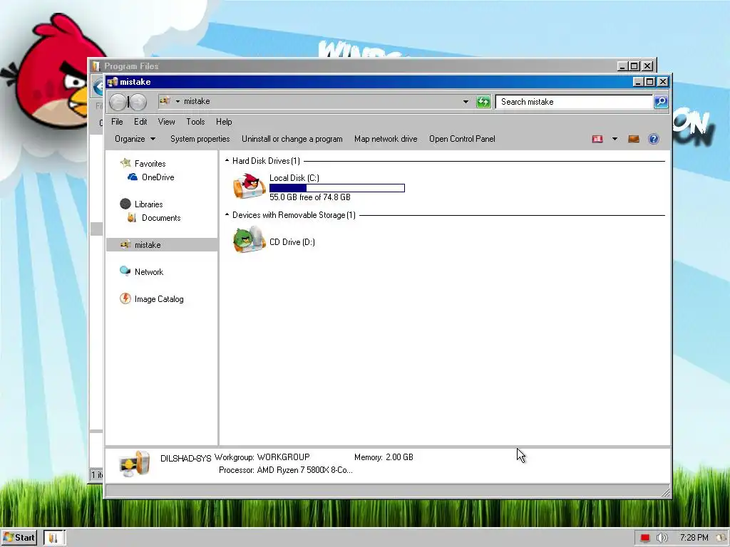
Task: Open the view options dropdown arrow
Action: coord(615,139)
